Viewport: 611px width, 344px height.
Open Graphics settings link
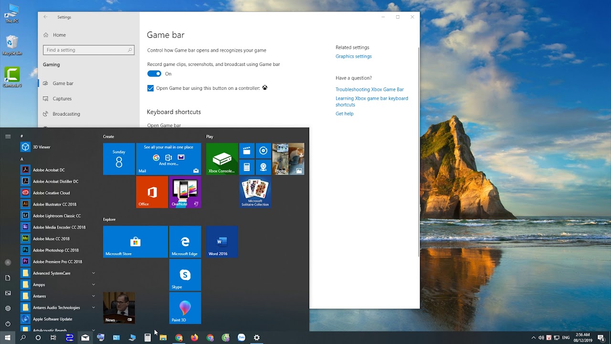[x=353, y=56]
